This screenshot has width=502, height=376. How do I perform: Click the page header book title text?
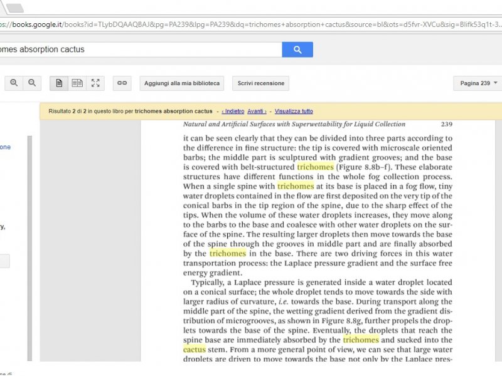point(294,124)
